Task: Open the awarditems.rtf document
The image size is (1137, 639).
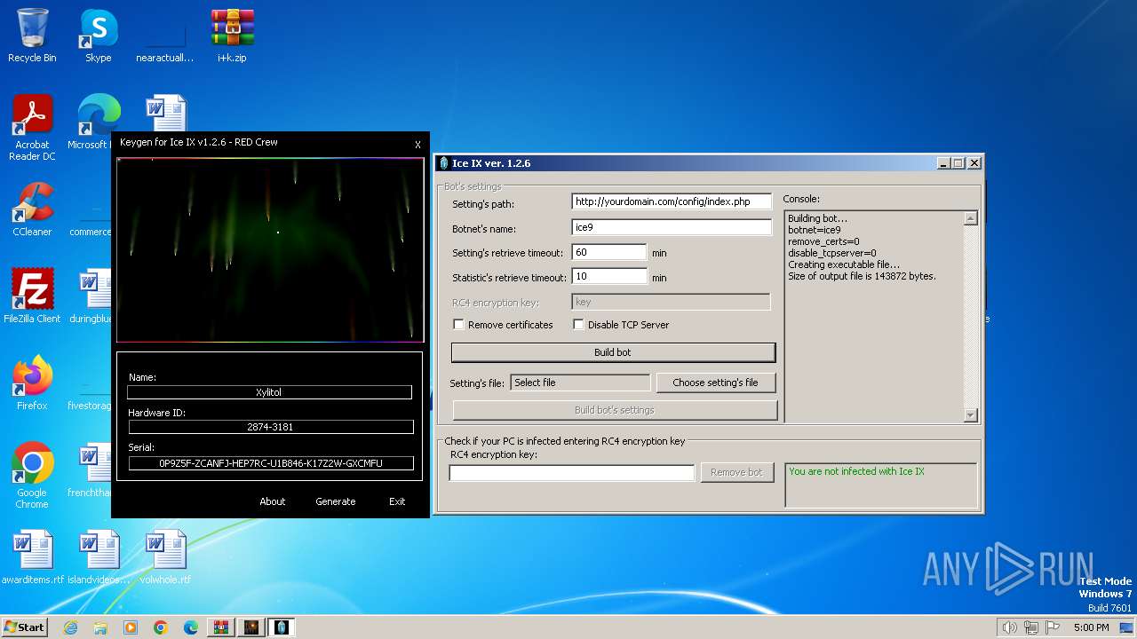Action: pos(32,558)
